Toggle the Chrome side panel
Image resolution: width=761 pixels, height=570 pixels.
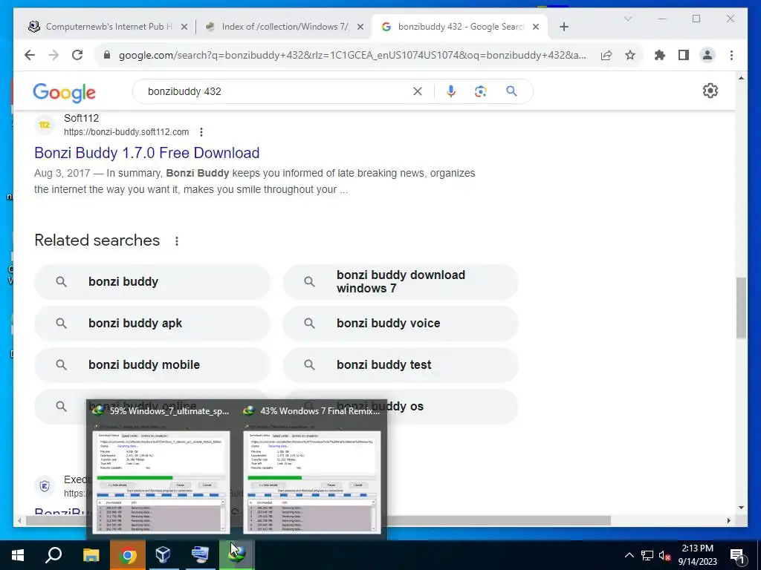[684, 55]
